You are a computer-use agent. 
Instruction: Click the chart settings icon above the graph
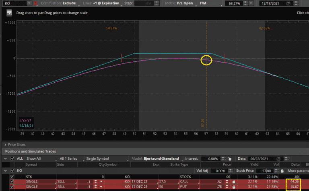click(9, 12)
